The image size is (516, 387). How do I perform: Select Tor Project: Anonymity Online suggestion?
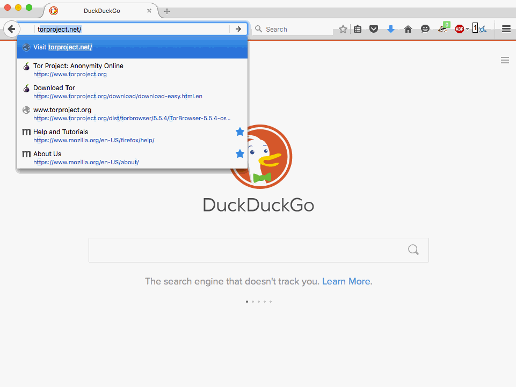132,70
